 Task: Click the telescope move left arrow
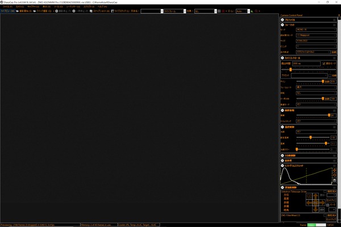coord(309,203)
